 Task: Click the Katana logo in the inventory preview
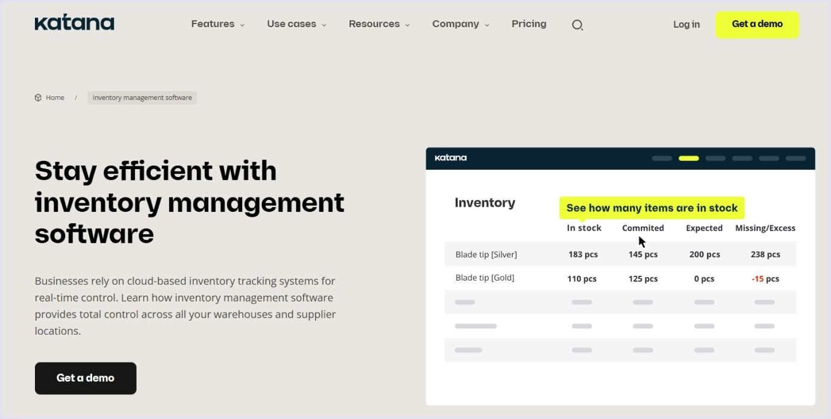pos(450,158)
